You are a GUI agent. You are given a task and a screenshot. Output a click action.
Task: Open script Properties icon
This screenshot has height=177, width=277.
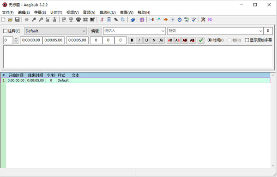coord(109,19)
